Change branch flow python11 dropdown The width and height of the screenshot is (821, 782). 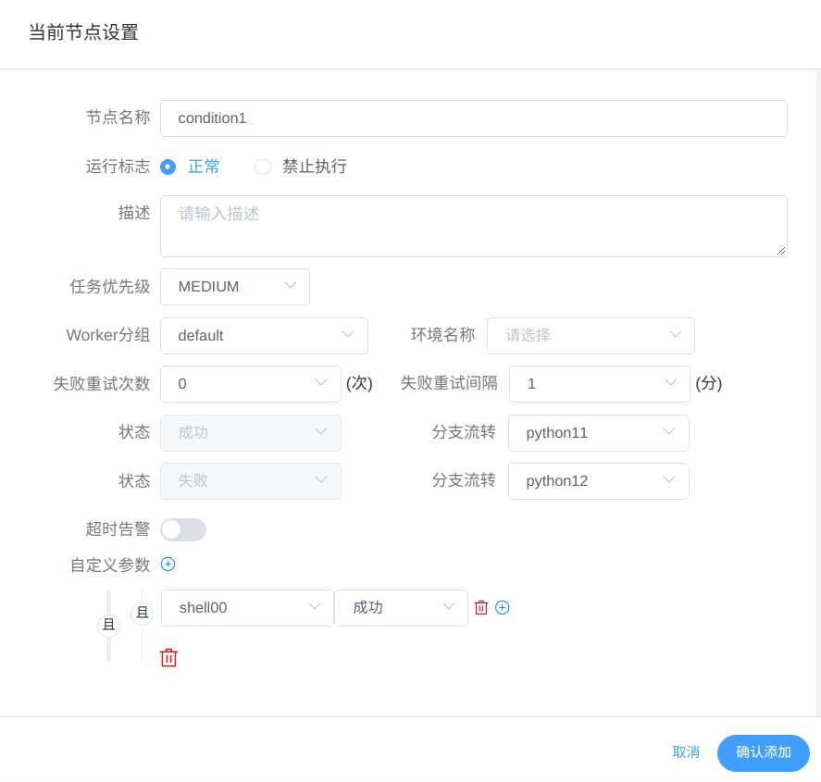click(598, 433)
